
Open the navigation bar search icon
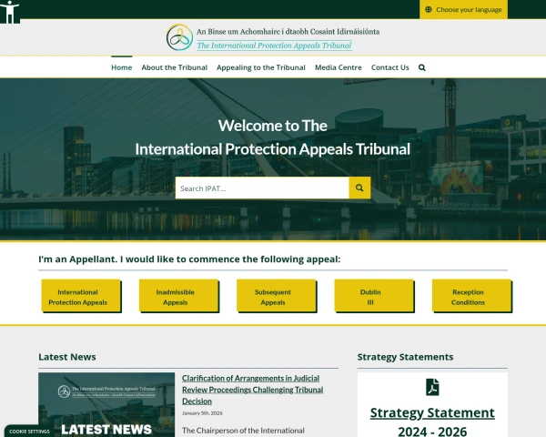422,67
